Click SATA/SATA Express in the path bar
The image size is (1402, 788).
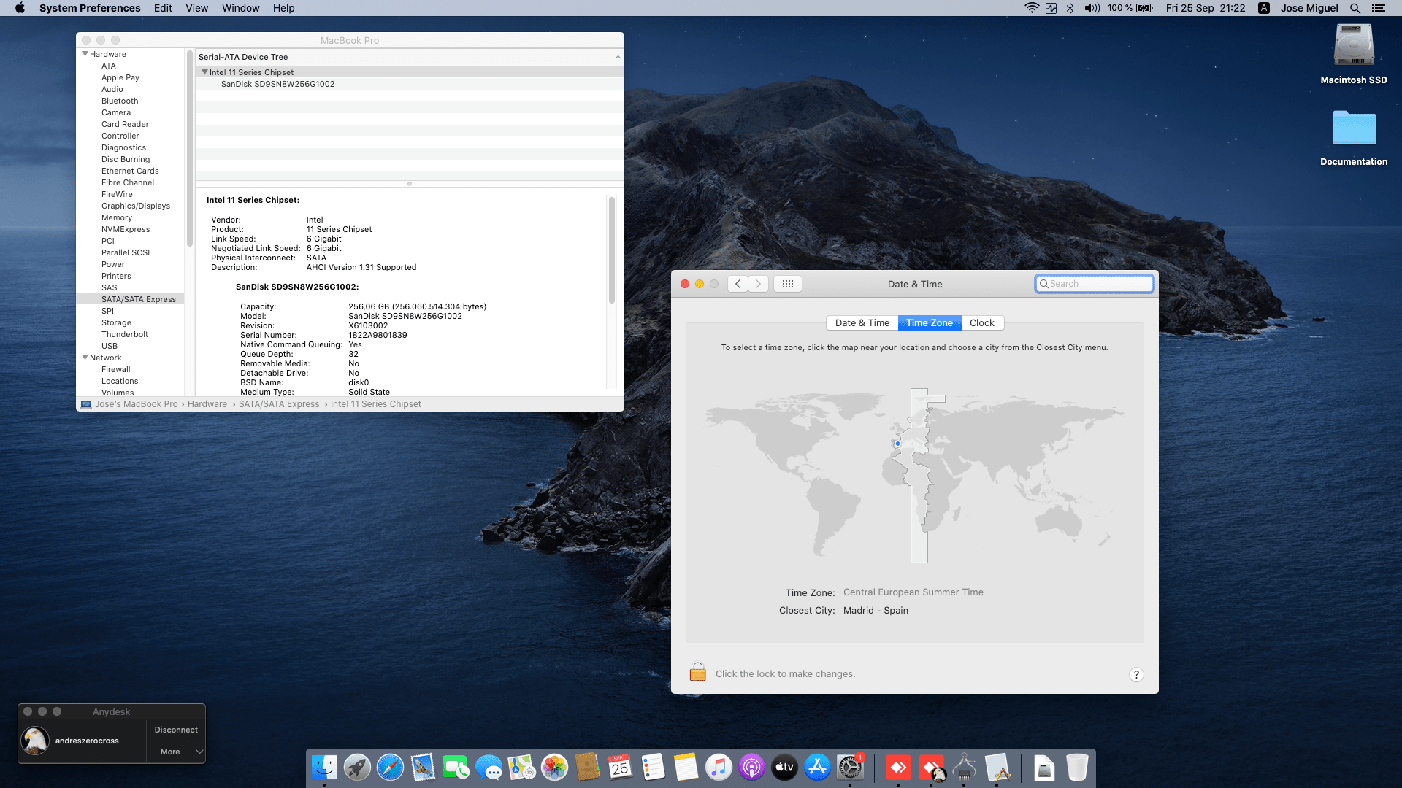tap(279, 404)
